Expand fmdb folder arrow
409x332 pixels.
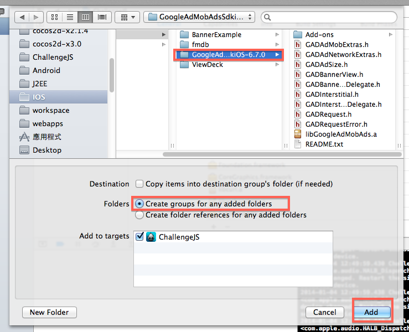[x=277, y=45]
